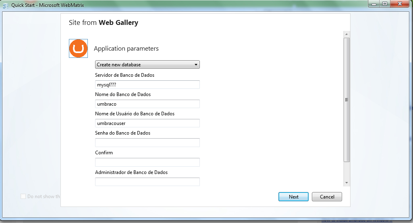Open the Create new database dropdown
Image resolution: width=413 pixels, height=223 pixels.
[147, 65]
